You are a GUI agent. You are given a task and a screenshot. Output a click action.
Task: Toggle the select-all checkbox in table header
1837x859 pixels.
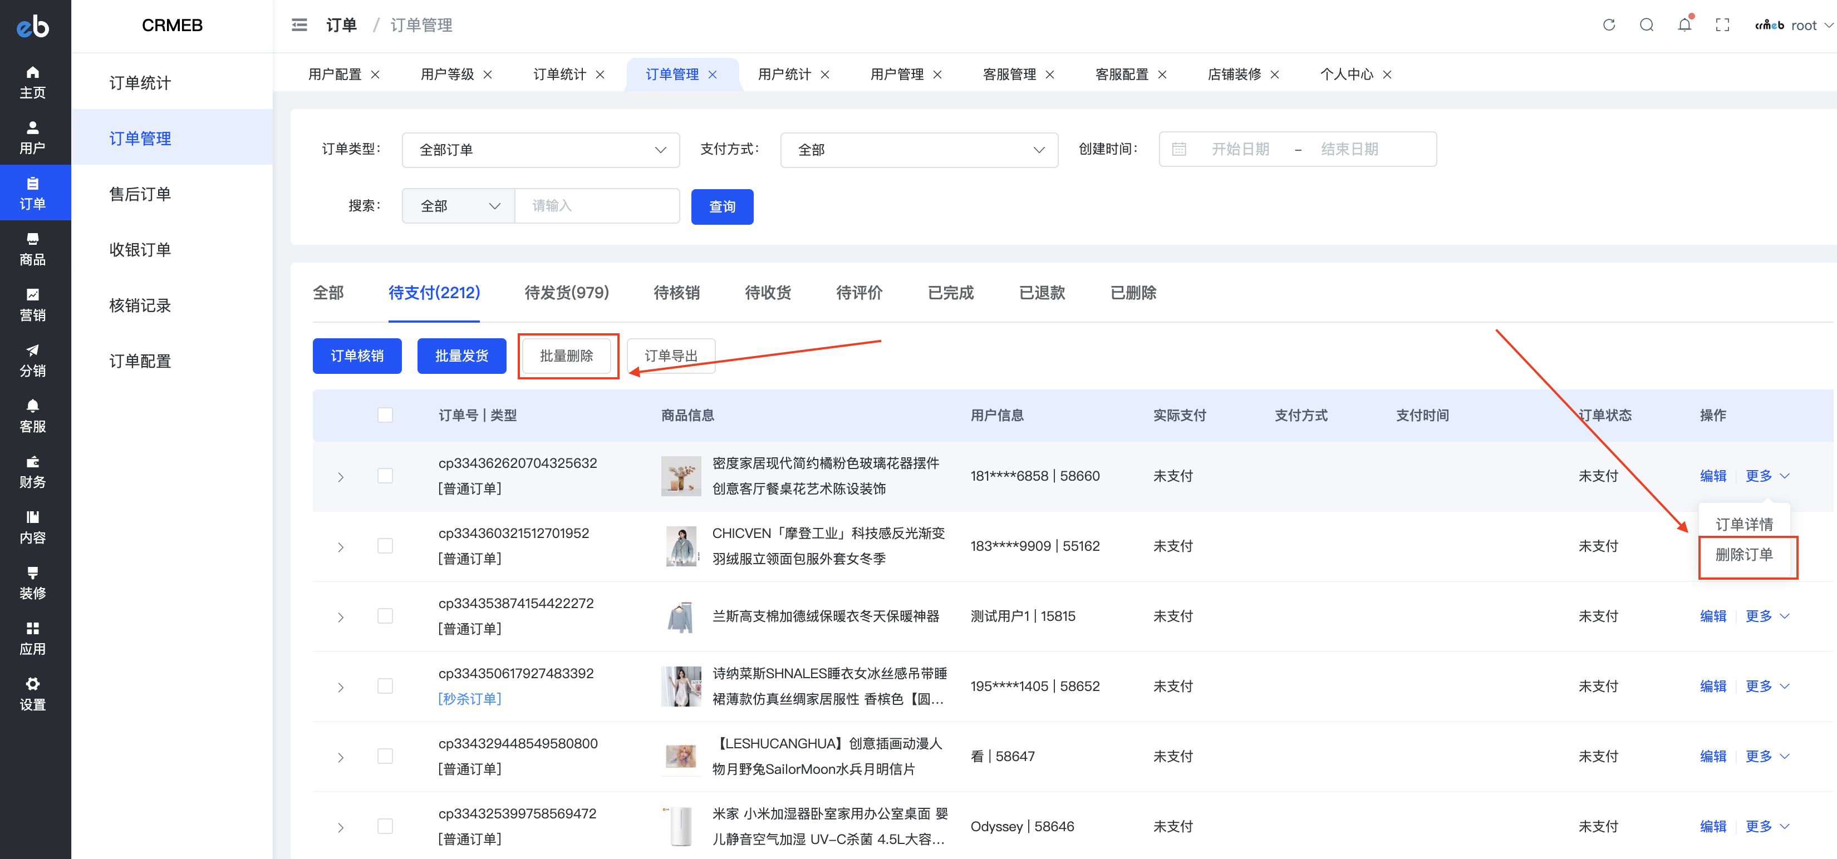386,414
